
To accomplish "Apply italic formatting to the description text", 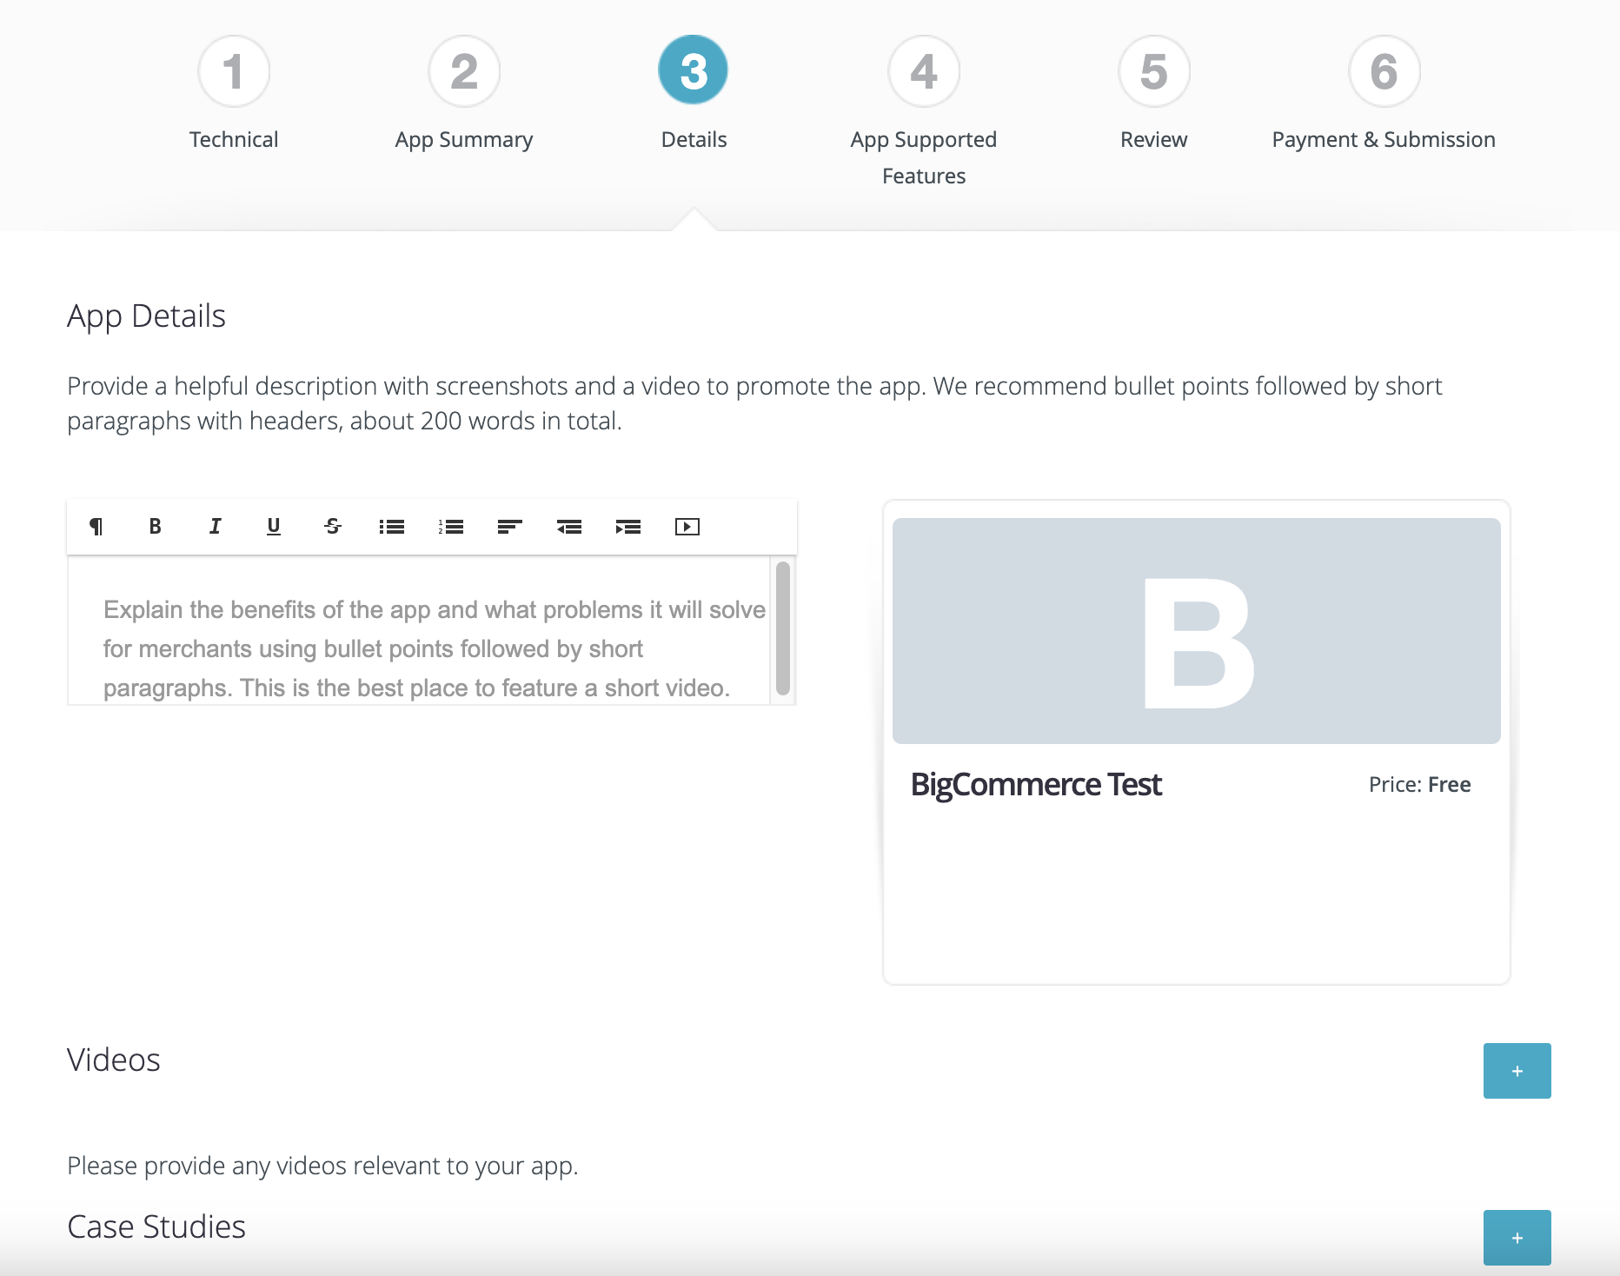I will [214, 526].
